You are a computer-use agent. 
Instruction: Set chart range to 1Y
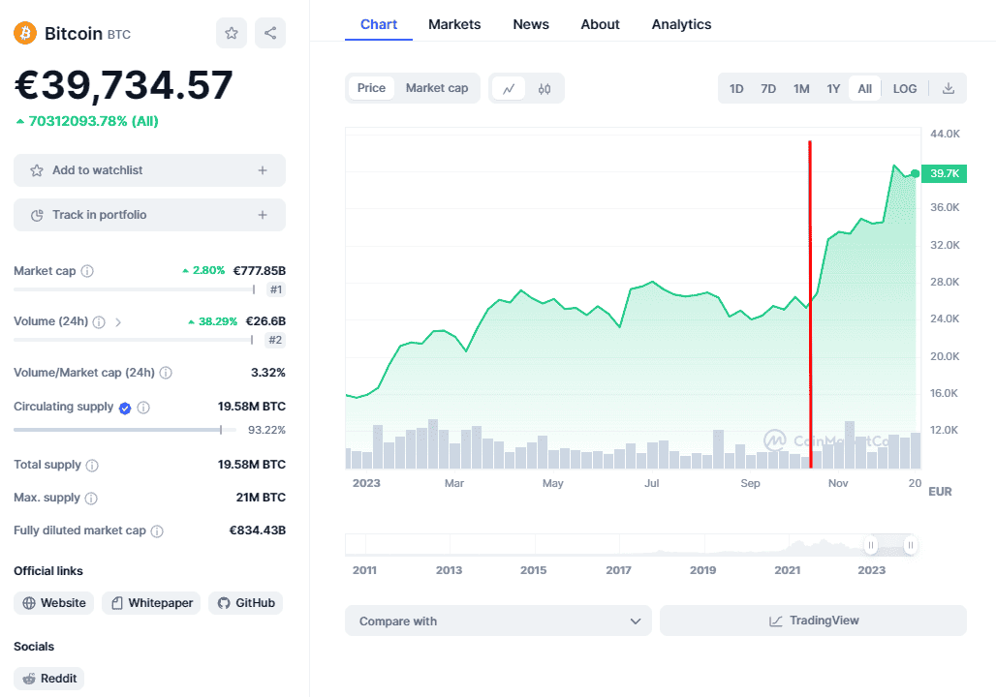tap(833, 88)
